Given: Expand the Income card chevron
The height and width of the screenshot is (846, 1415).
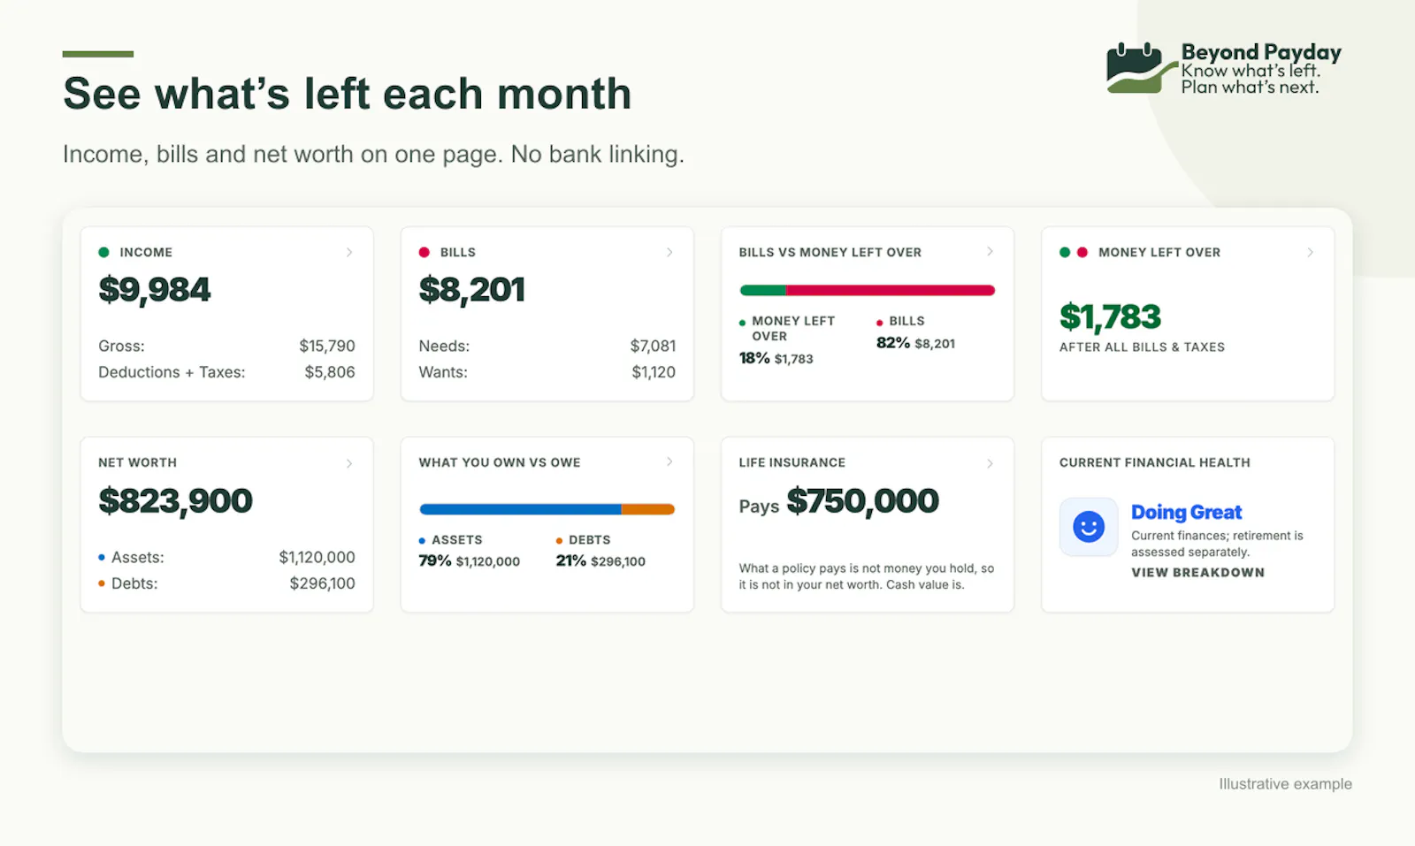Looking at the screenshot, I should click(349, 253).
